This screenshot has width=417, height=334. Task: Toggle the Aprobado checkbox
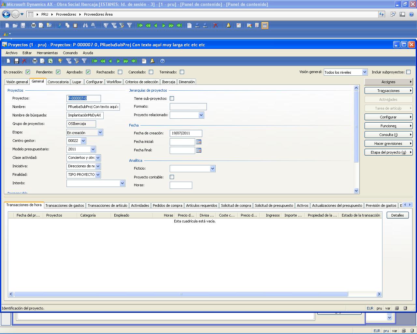coord(88,72)
